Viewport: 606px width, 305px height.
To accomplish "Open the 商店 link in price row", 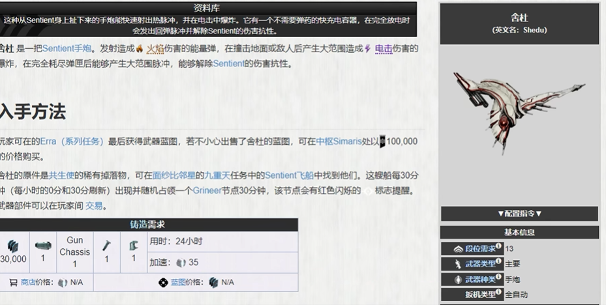I will tap(28, 282).
